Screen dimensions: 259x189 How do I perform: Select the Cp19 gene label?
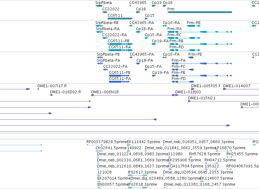click(157, 3)
